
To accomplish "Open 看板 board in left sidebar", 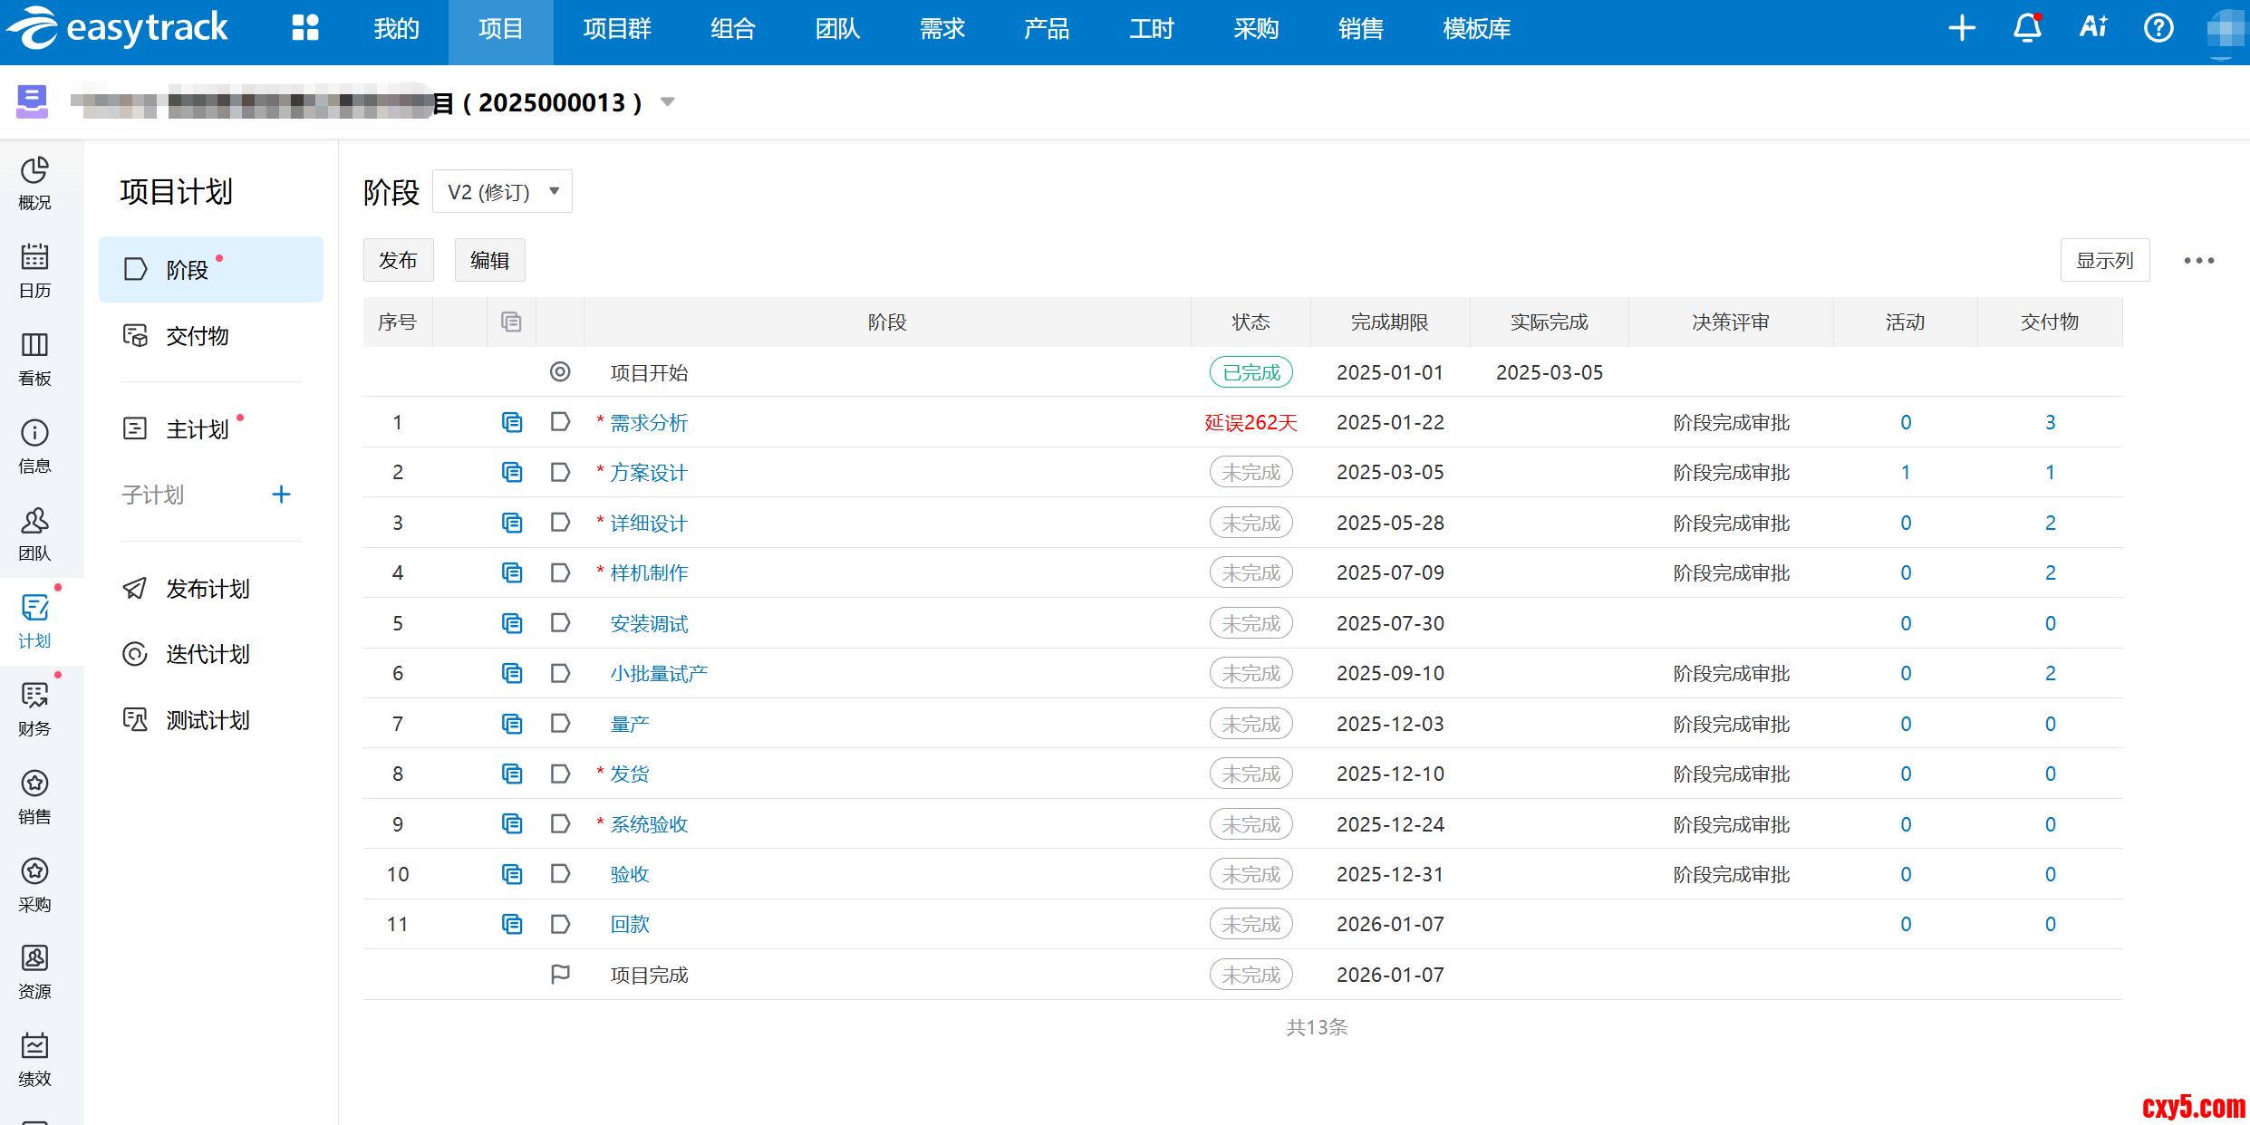I will tap(34, 359).
